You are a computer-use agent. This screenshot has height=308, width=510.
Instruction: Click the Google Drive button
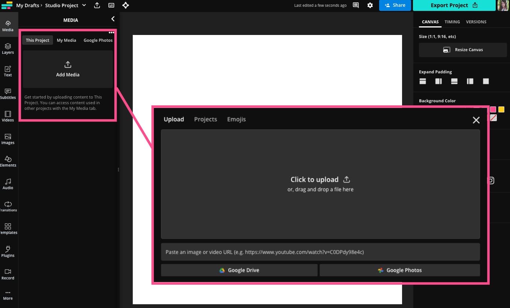tap(239, 270)
